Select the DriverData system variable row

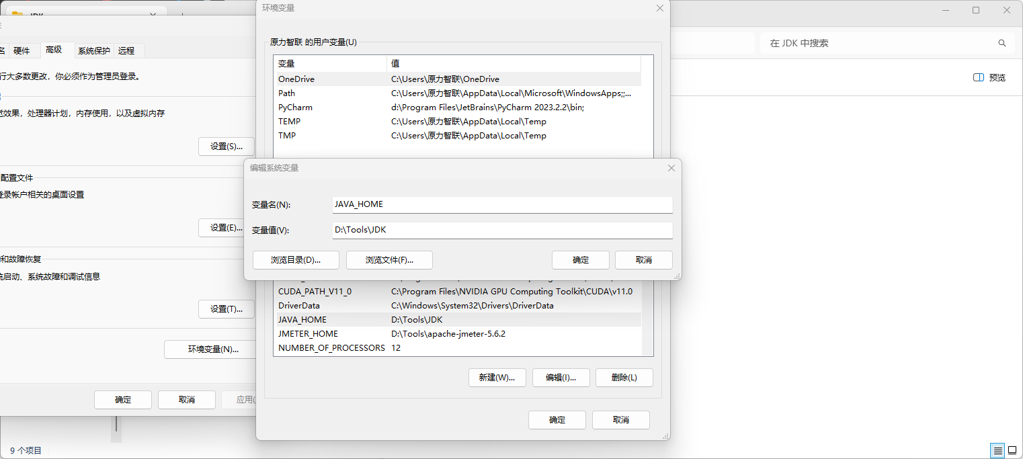pos(458,306)
